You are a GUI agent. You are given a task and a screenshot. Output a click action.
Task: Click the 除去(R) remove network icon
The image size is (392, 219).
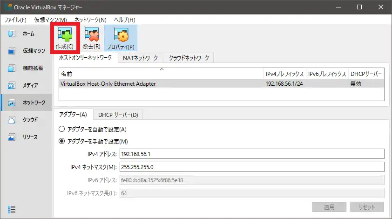coord(91,38)
